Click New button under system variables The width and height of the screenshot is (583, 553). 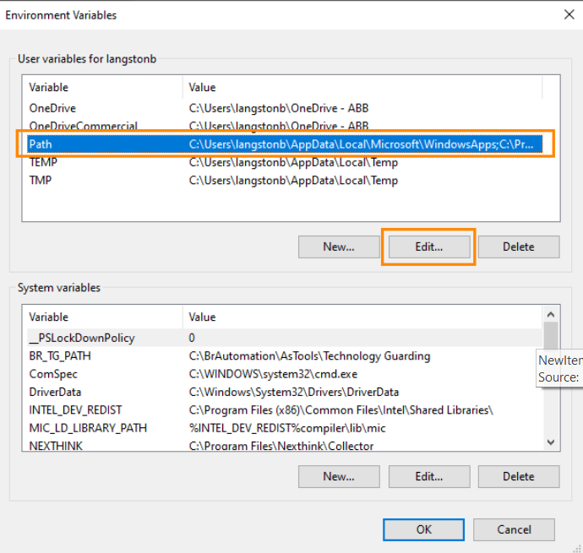pyautogui.click(x=338, y=476)
